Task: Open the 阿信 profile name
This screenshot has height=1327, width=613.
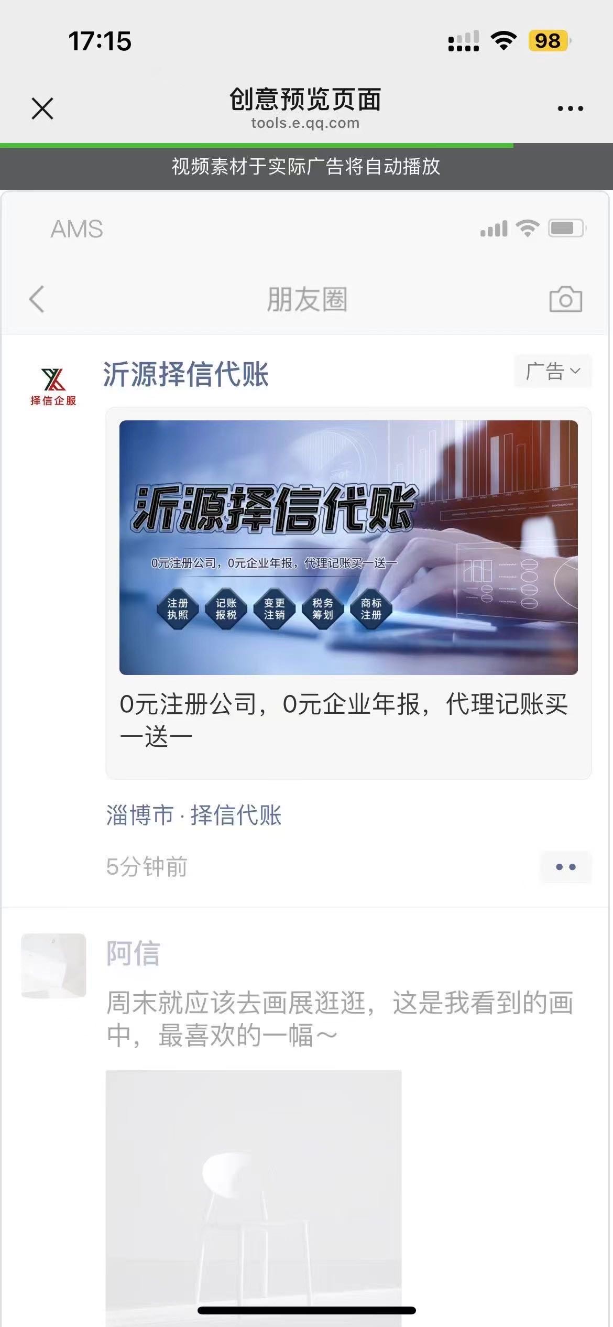Action: [x=133, y=953]
